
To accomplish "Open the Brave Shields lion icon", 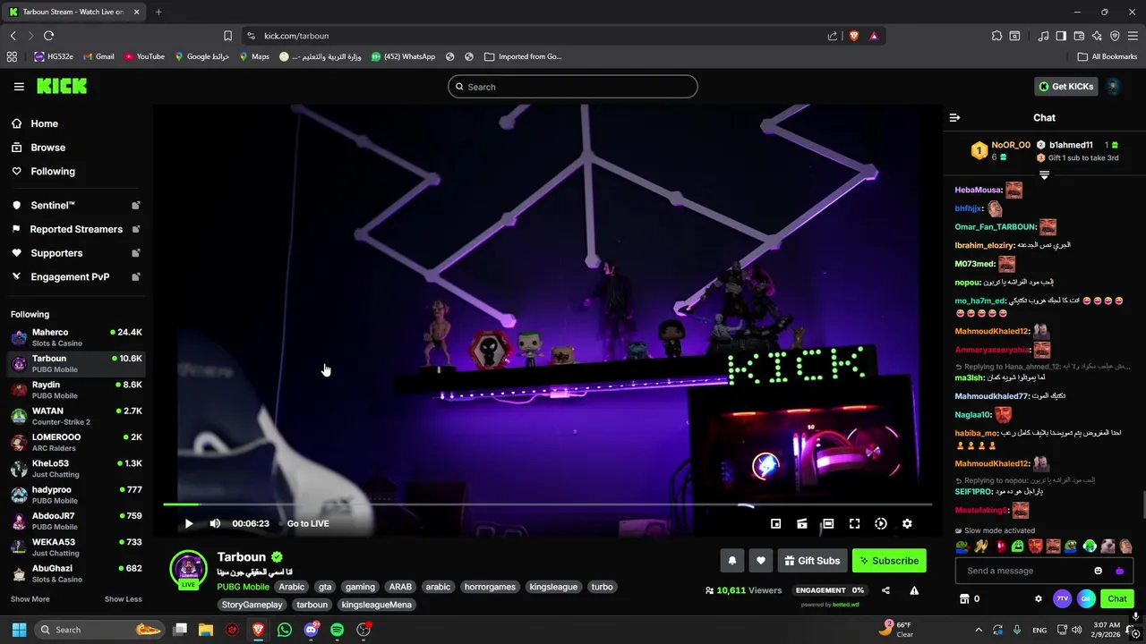I will coord(853,36).
